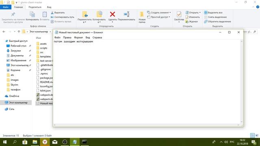Image resolution: width=260 pixels, height=146 pixels.
Task: Collapse the ribbon chevron
Action: click(253, 7)
